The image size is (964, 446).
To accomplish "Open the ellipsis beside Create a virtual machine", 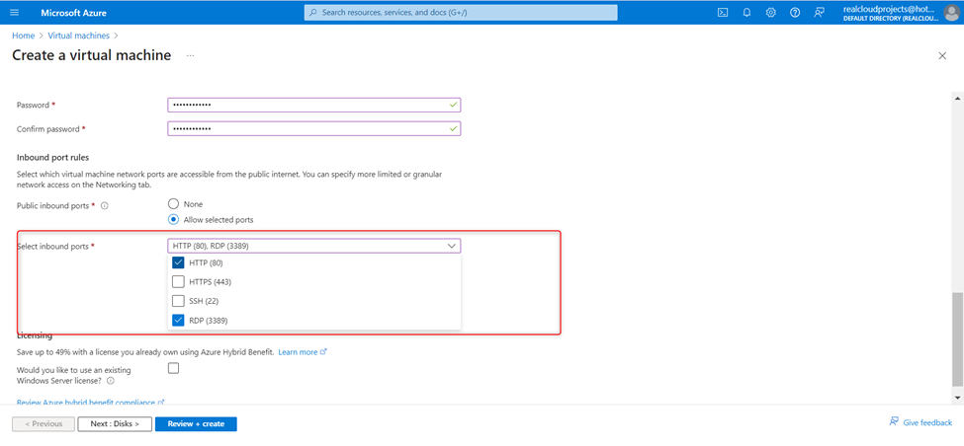I will (191, 56).
